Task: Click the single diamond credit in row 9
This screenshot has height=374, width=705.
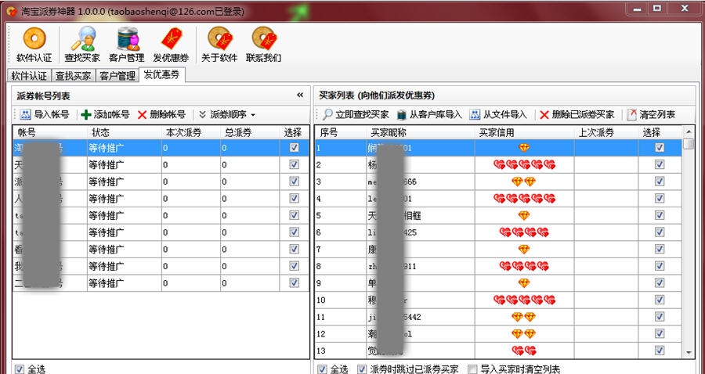Action: (x=524, y=283)
